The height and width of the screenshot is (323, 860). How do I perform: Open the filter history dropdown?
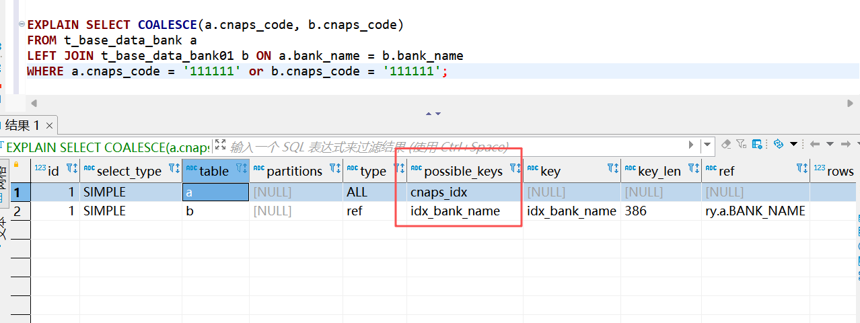click(707, 145)
